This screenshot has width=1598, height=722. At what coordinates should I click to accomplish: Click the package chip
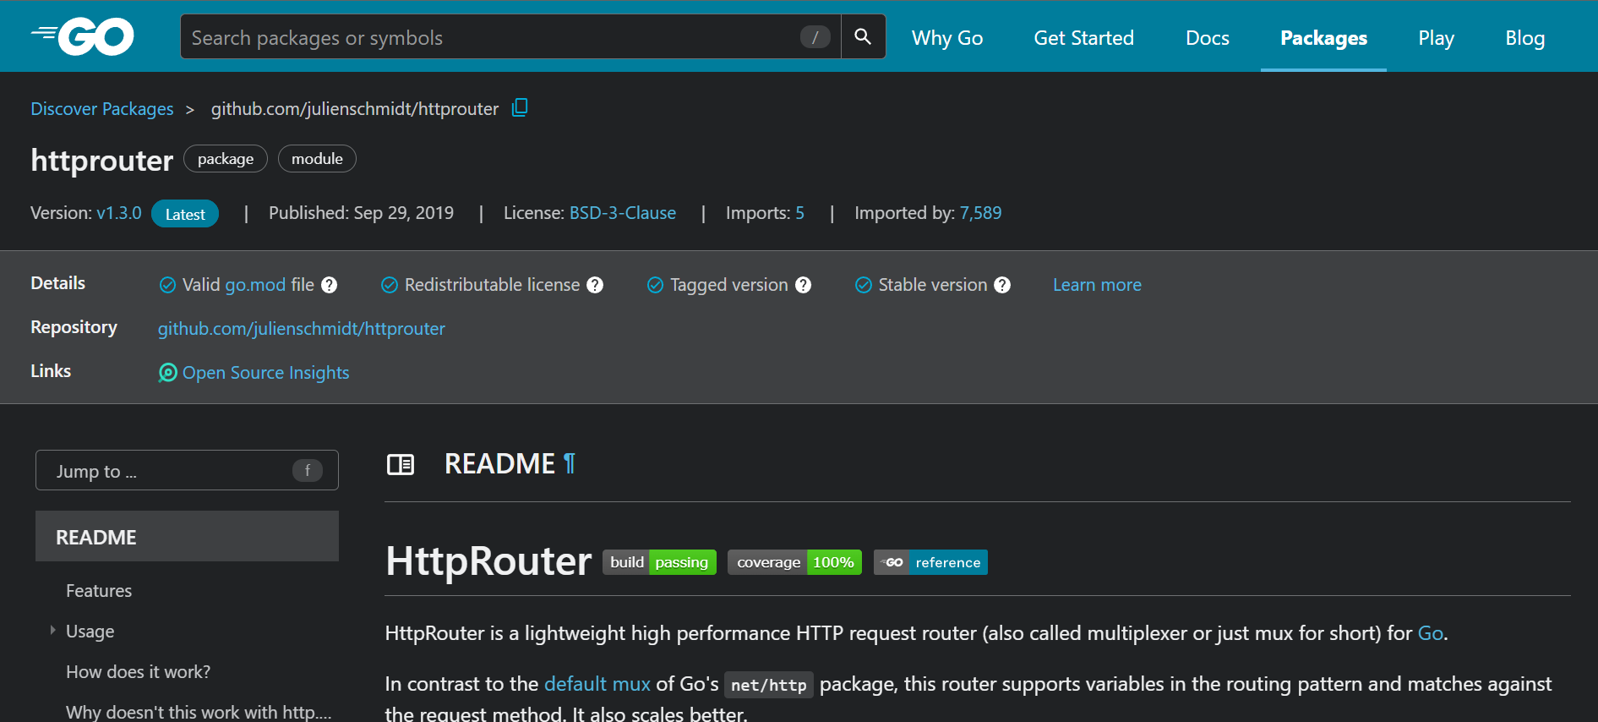226,159
